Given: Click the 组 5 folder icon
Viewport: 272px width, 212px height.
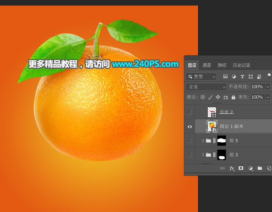Looking at the screenshot, I should 208,140.
